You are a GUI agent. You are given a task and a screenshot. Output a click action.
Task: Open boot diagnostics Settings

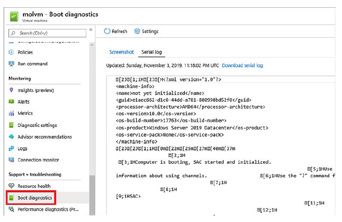pyautogui.click(x=146, y=31)
